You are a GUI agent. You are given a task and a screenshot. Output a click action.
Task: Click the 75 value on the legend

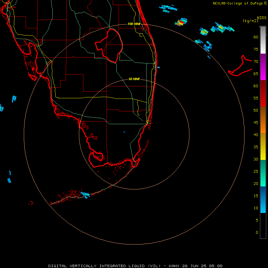point(256,49)
